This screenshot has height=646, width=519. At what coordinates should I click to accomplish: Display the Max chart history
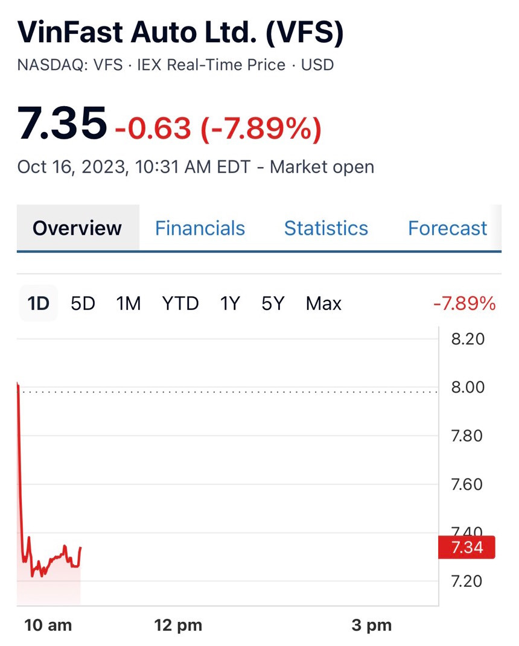(x=323, y=303)
